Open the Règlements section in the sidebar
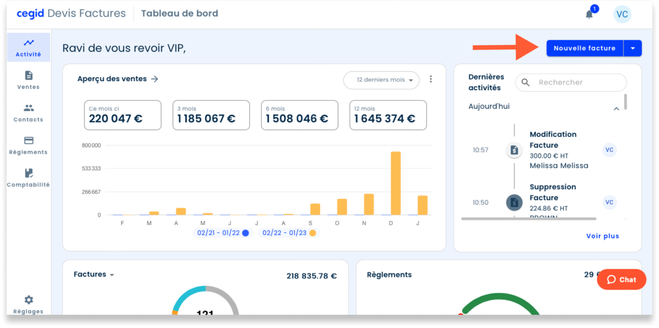Screen dimensions: 659x328 pos(28,145)
